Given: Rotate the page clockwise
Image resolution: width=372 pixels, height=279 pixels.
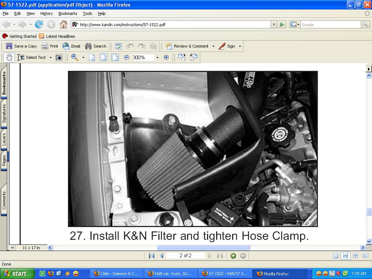Looking at the screenshot, I should [x=182, y=57].
